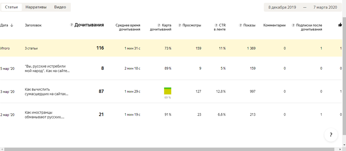Click the total Просмотры value 159
Image resolution: width=346 pixels, height=151 pixels.
198,48
